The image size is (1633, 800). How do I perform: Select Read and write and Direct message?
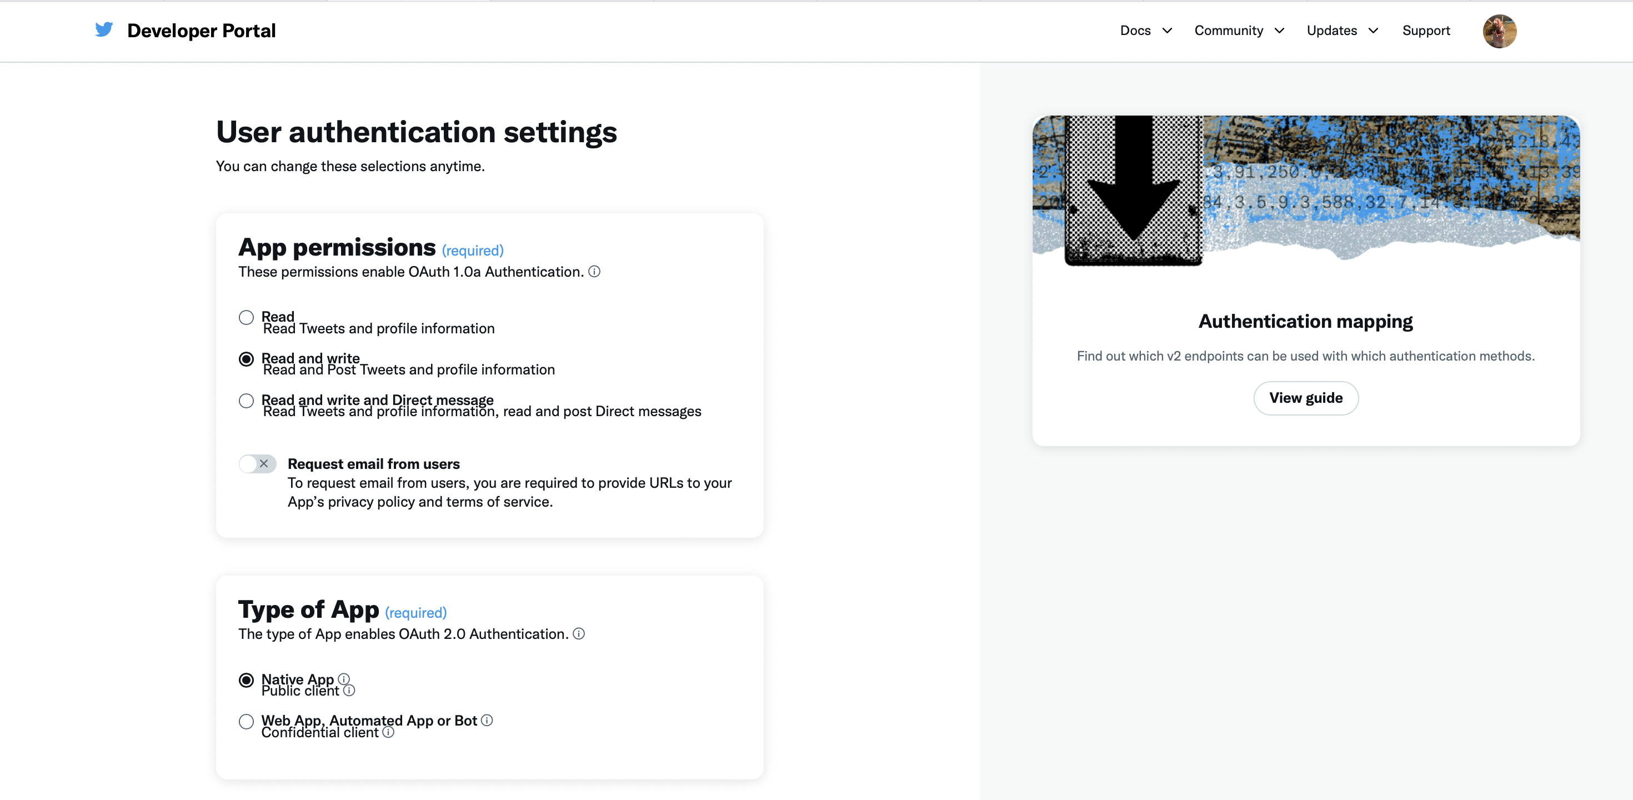pos(246,401)
